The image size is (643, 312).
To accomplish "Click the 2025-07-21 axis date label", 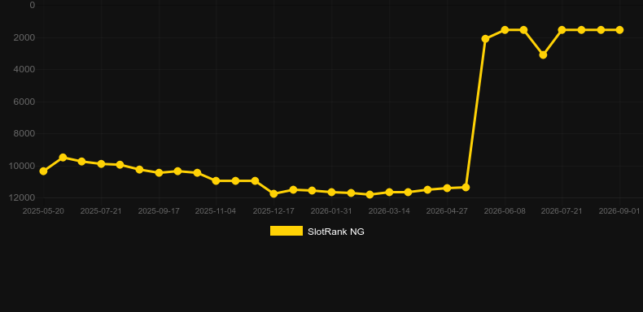I will click(101, 211).
